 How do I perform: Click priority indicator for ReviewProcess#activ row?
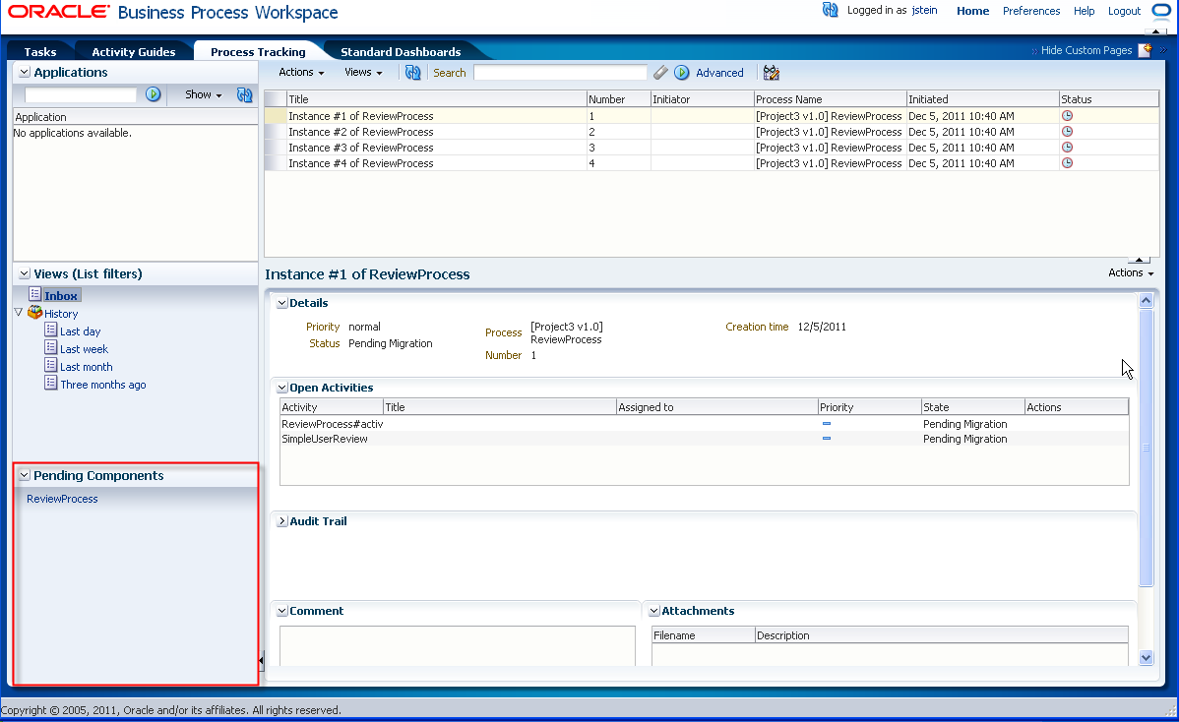[827, 424]
